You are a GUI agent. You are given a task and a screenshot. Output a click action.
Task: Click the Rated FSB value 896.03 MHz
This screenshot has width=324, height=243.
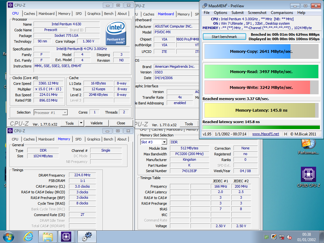tap(48, 100)
